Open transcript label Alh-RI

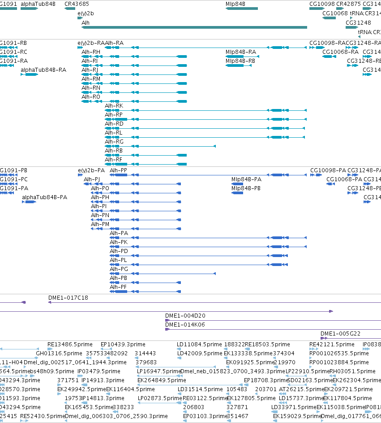(x=90, y=61)
